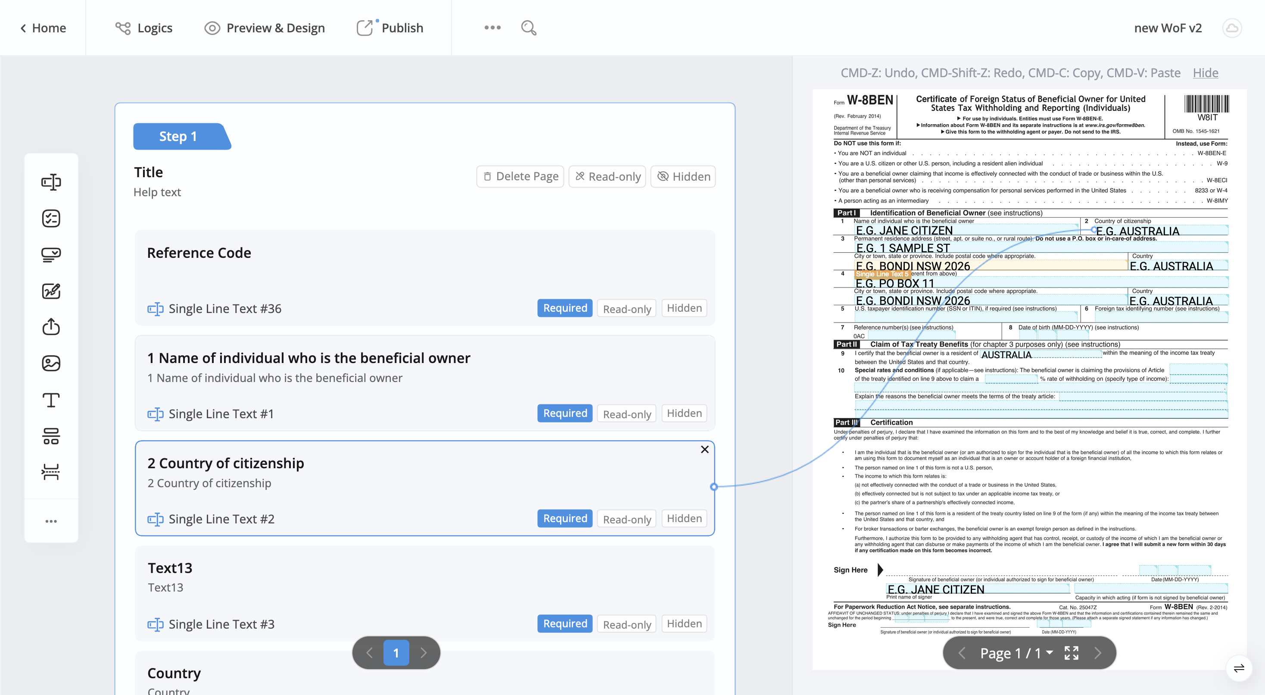This screenshot has height=695, width=1265.
Task: Toggle Required on Single Line Text #36
Action: 565,308
